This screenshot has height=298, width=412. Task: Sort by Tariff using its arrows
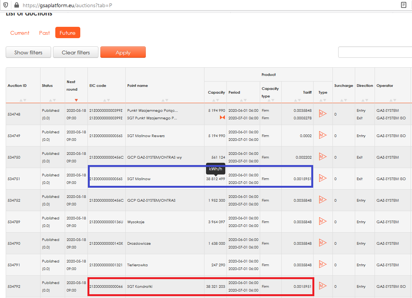[297, 100]
